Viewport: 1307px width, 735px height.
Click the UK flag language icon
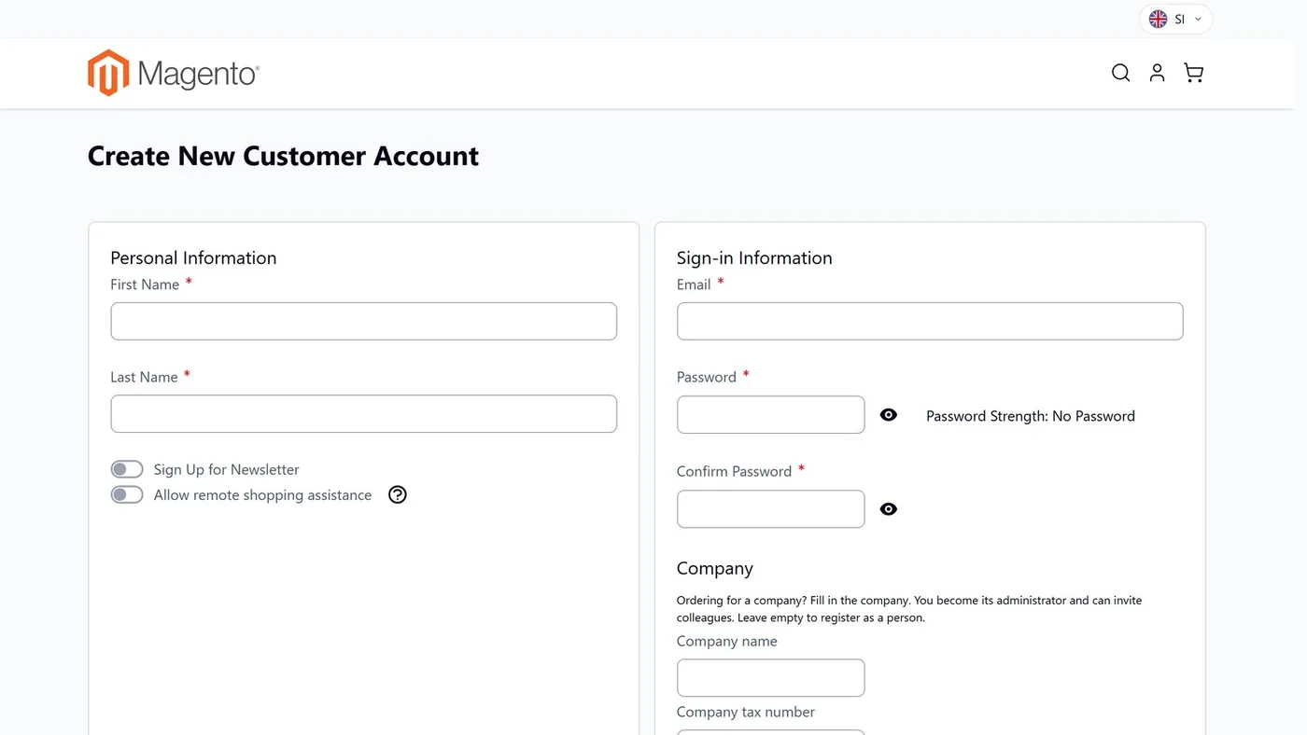coord(1158,20)
